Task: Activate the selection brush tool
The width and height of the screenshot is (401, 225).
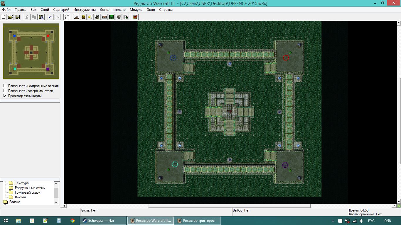Action: [x=67, y=17]
